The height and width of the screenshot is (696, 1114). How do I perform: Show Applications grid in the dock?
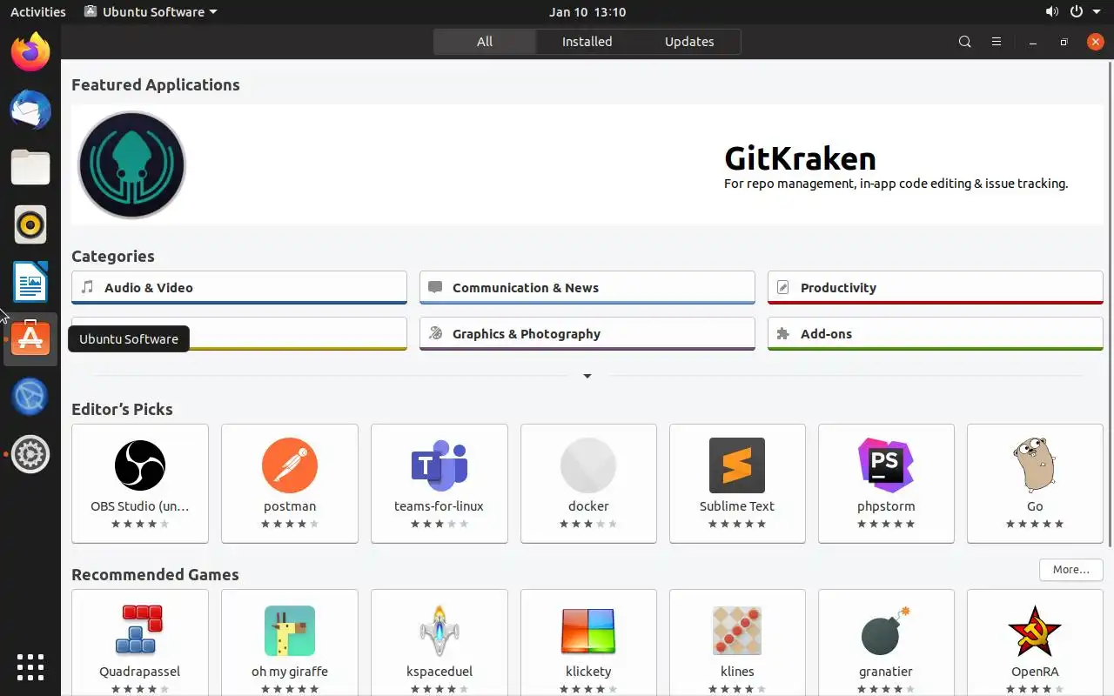tap(30, 666)
